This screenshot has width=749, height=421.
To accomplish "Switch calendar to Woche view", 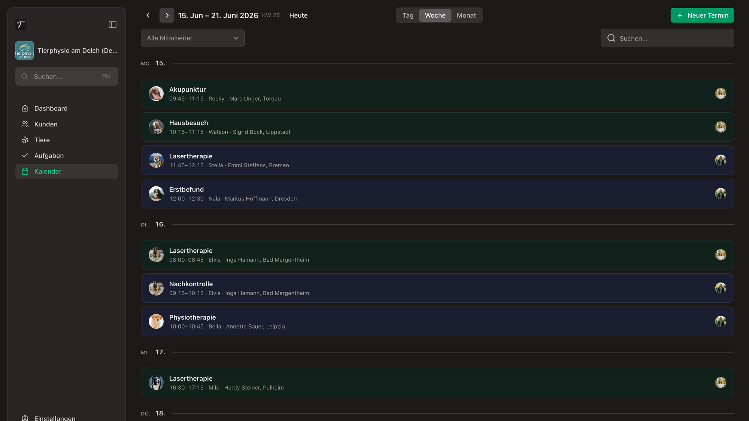I will coord(435,15).
